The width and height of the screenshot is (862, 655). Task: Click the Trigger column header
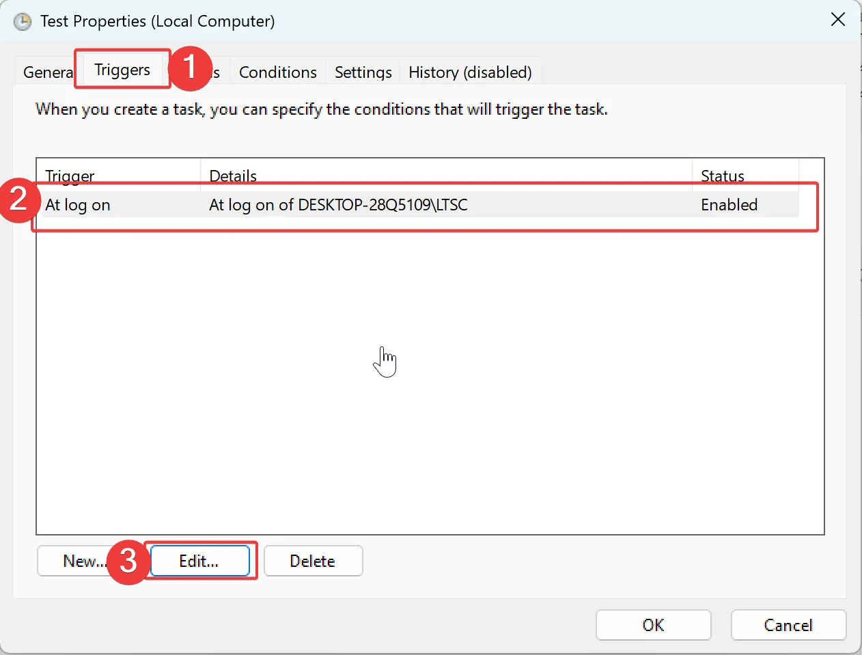coord(68,176)
